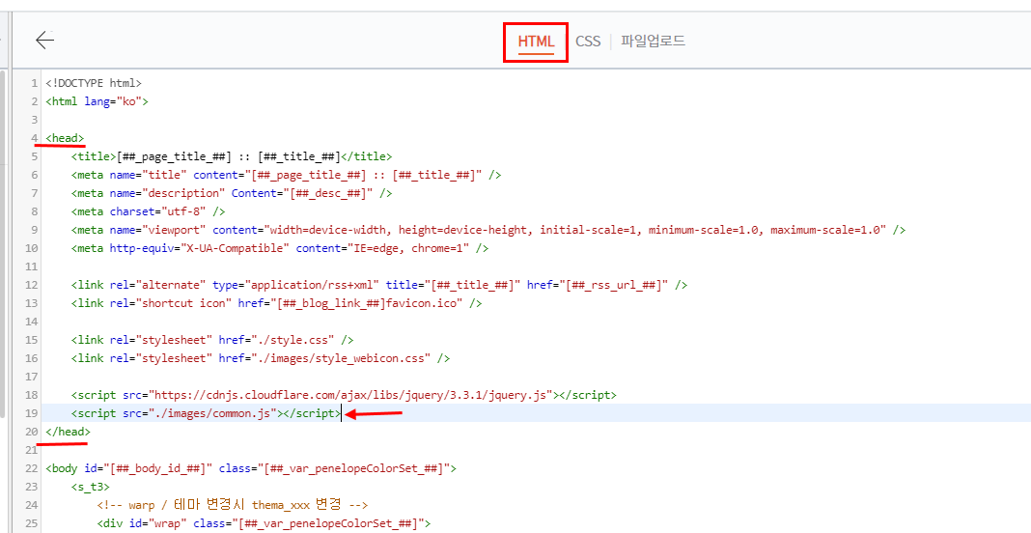Screen dimensions: 1031x533
Task: Click the opening <head> tag
Action: click(x=65, y=138)
